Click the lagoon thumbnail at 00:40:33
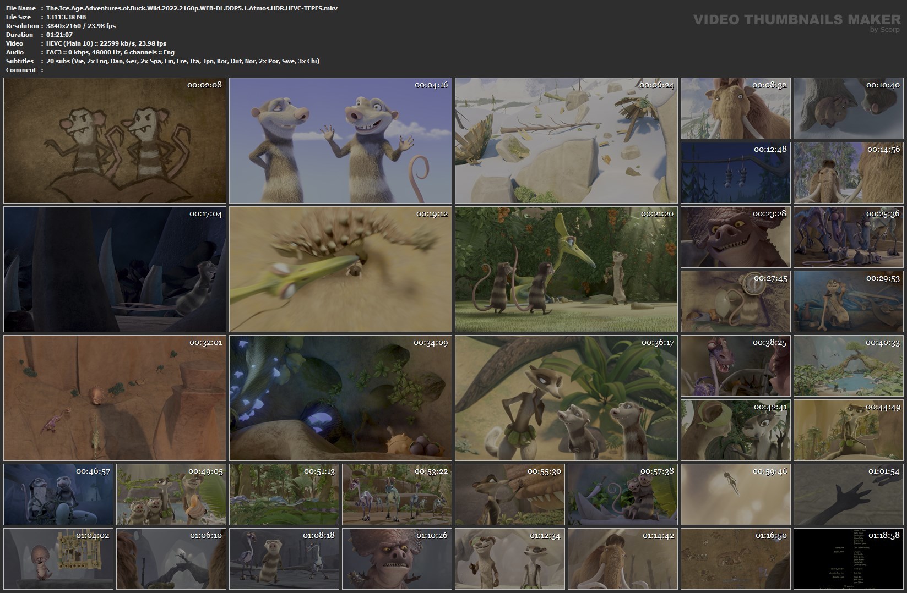 click(848, 366)
